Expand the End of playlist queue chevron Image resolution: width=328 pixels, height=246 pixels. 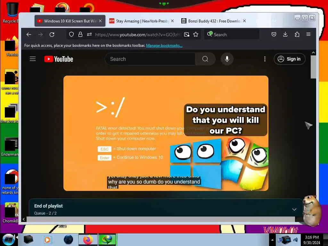(x=294, y=209)
